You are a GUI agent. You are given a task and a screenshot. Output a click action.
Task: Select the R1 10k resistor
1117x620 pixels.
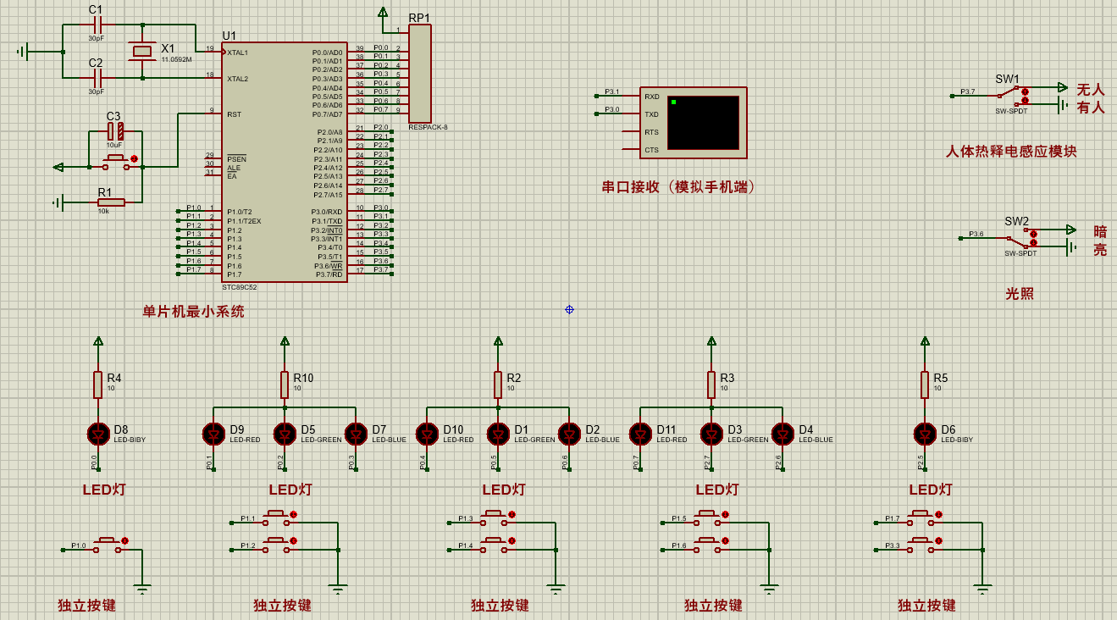pos(111,202)
